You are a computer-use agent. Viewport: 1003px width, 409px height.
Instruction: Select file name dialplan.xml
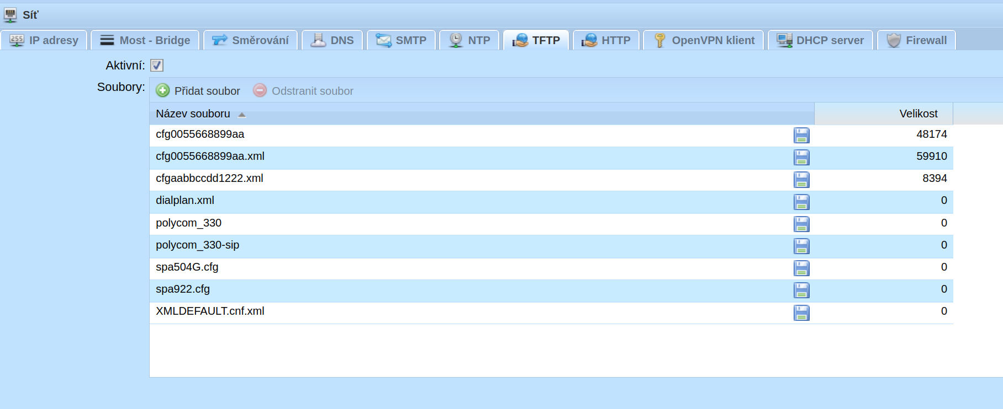point(185,201)
